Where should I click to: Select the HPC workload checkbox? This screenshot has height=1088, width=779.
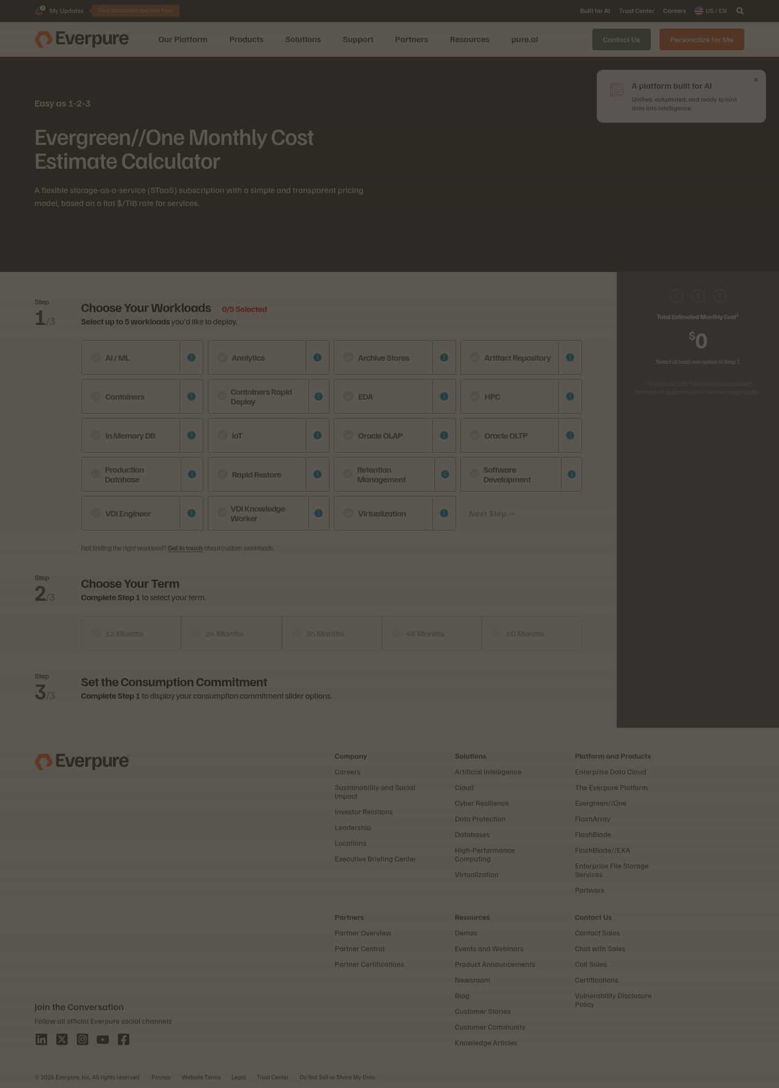tap(475, 396)
